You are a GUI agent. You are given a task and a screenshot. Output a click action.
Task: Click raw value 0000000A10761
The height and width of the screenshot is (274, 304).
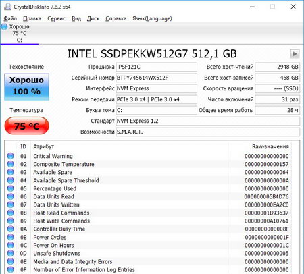[x=266, y=221]
